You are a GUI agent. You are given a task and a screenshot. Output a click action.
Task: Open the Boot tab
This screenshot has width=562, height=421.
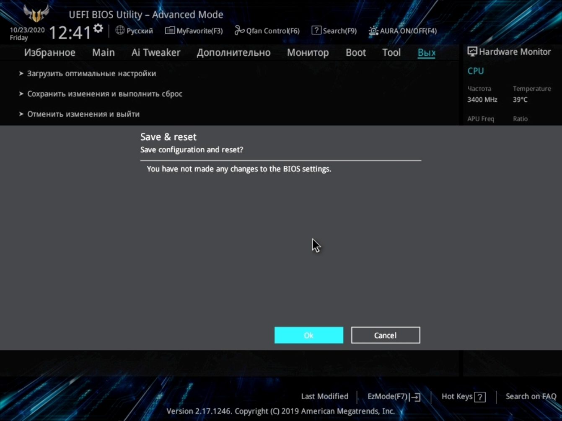tap(355, 53)
